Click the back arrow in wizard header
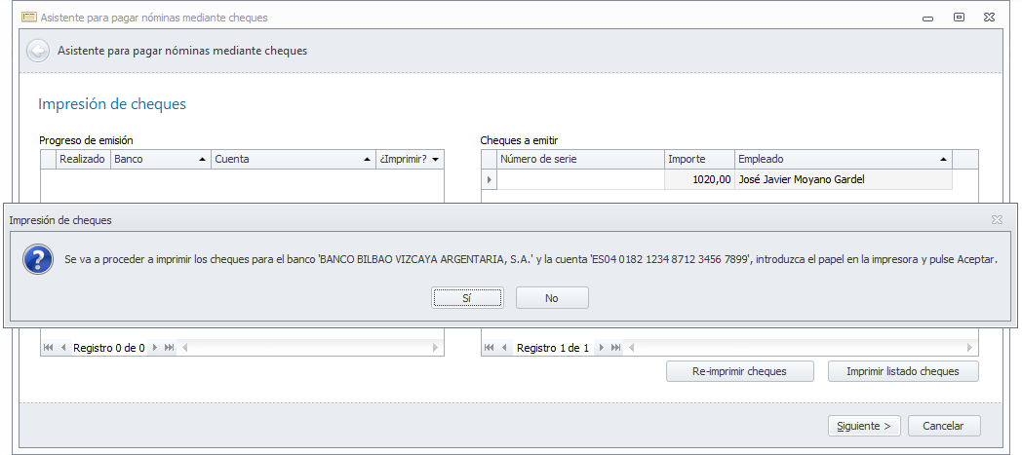This screenshot has height=455, width=1022. (38, 50)
